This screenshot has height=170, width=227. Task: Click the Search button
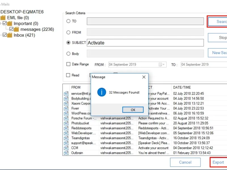pyautogui.click(x=217, y=22)
